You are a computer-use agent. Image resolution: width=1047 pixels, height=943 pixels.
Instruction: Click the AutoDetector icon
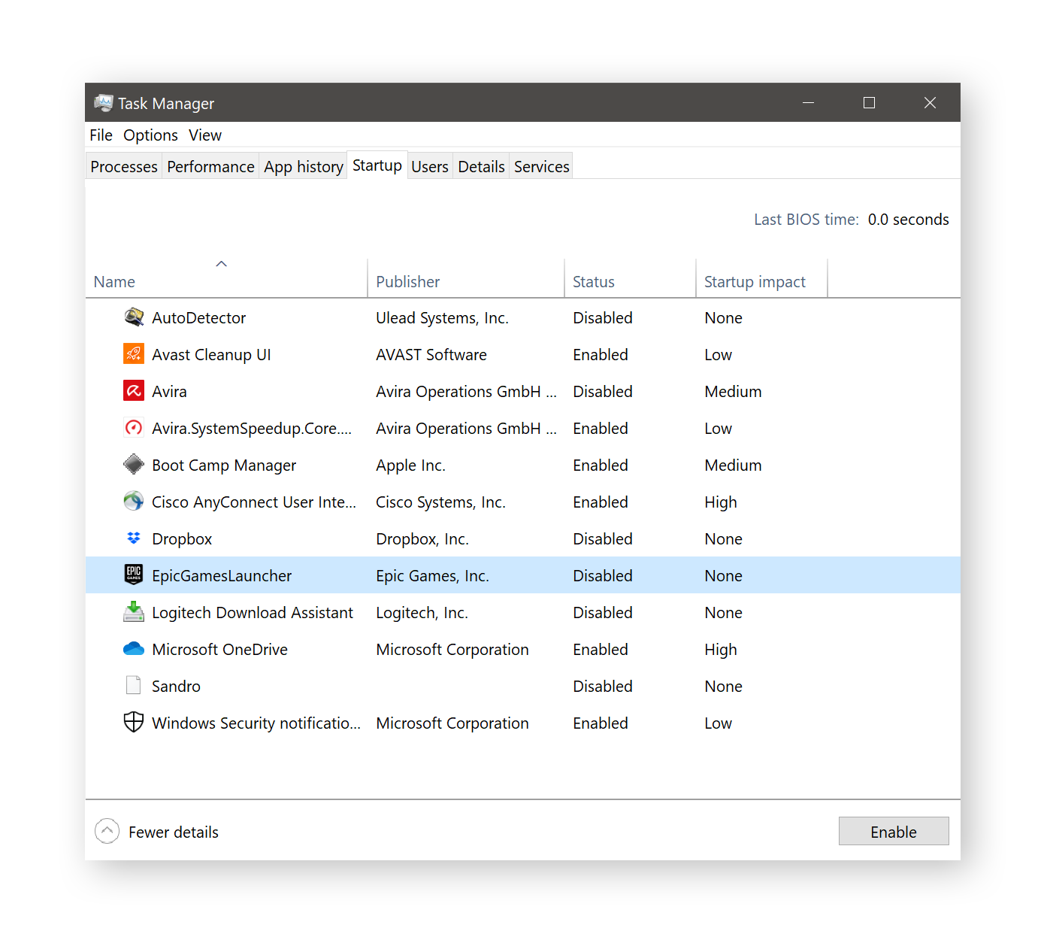point(133,317)
